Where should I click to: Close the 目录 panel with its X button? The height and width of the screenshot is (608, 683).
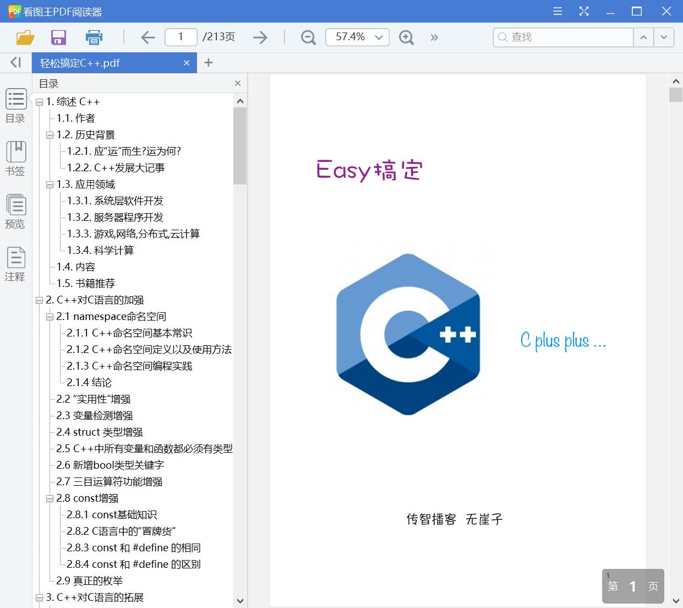pyautogui.click(x=238, y=83)
